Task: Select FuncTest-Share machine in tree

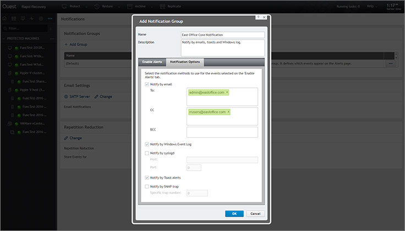Action: coord(34,81)
